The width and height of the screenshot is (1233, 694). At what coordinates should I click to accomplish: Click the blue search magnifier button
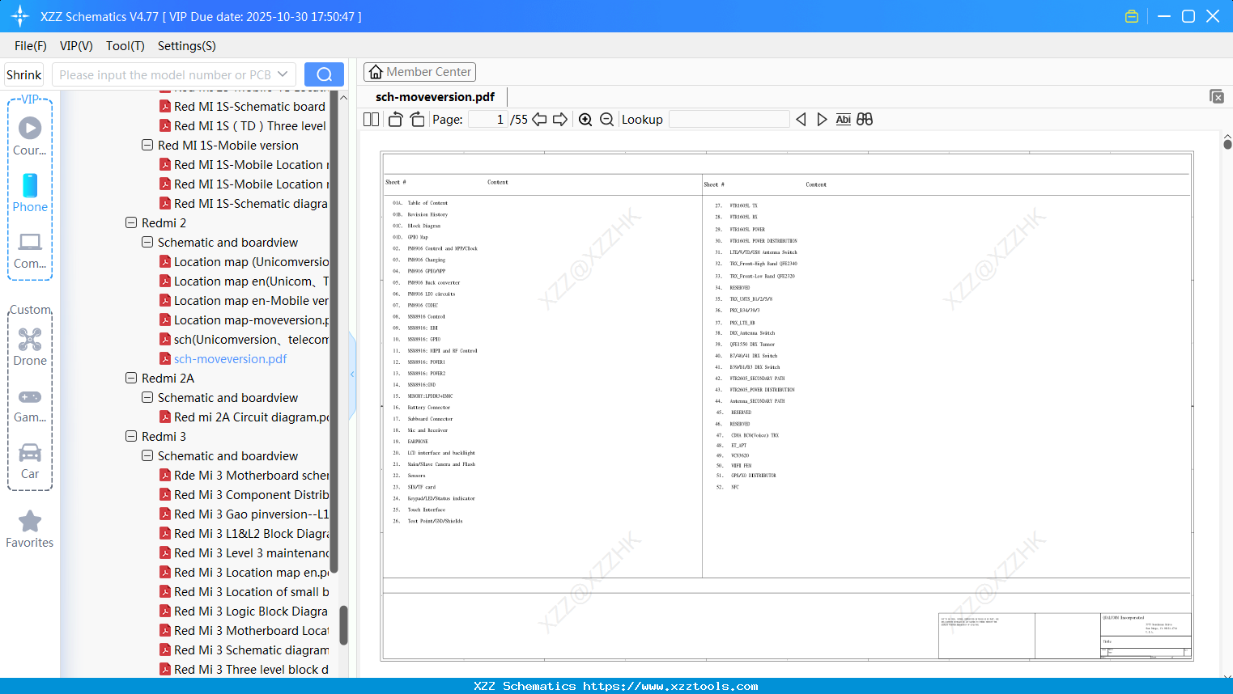tap(324, 74)
